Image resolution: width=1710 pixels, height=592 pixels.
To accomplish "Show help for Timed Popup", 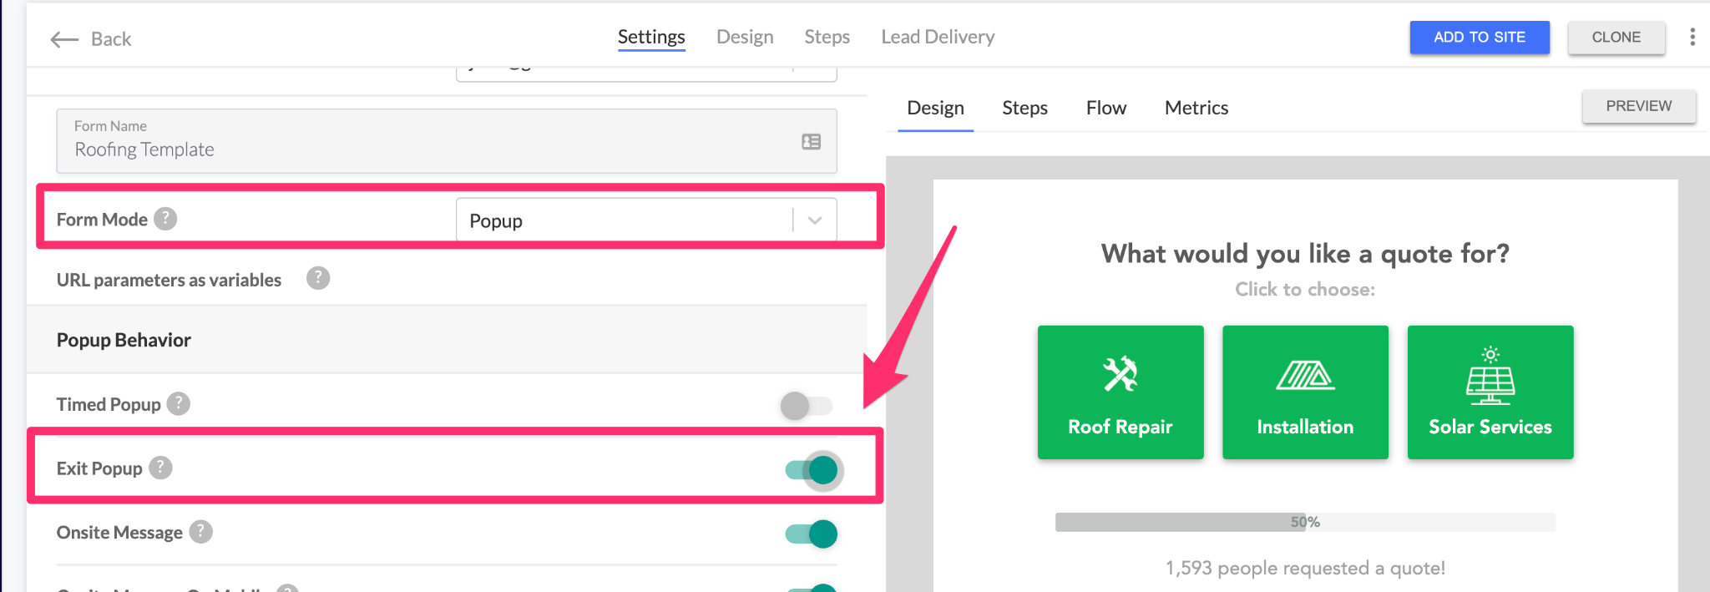I will point(178,404).
